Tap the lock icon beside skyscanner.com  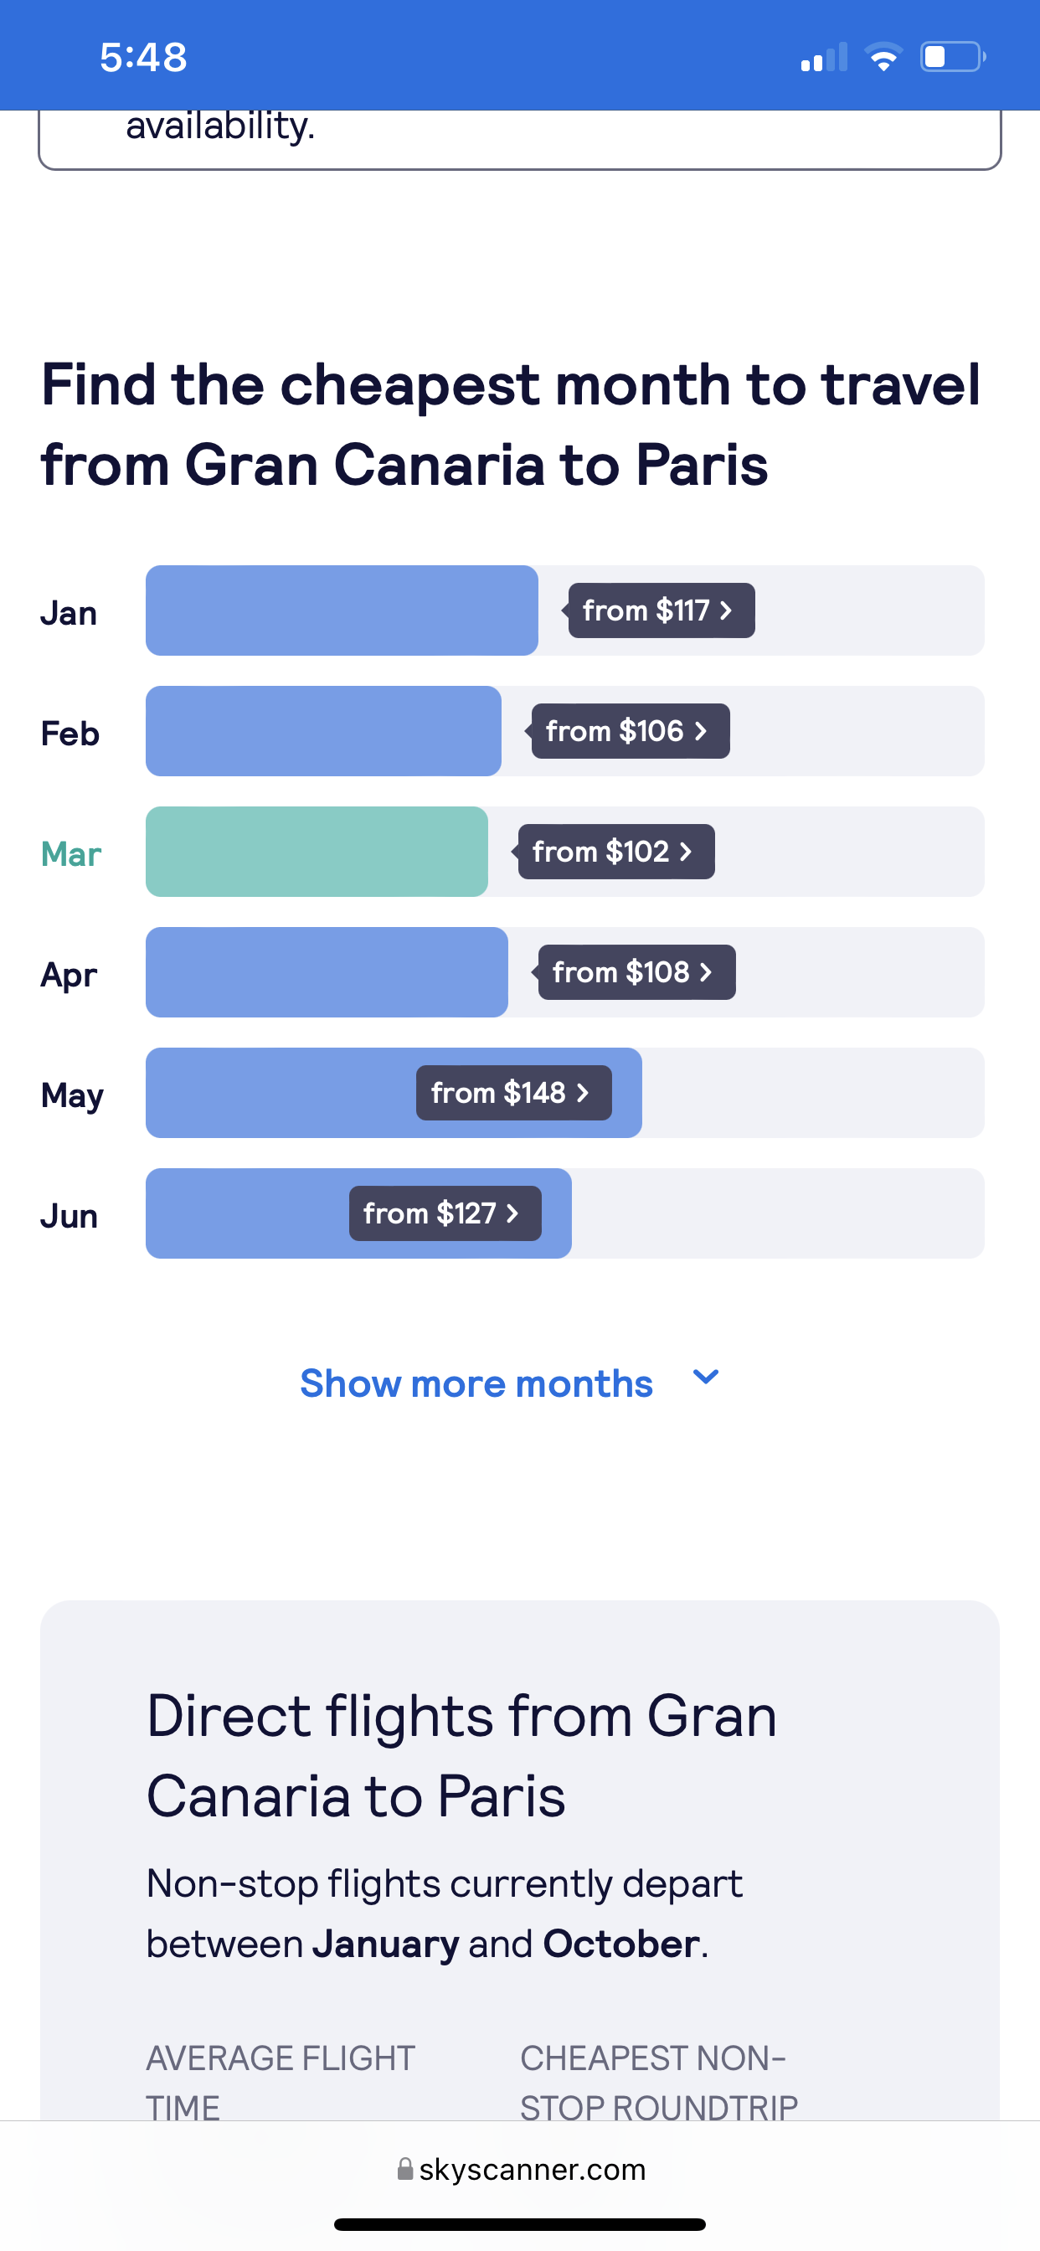404,2169
